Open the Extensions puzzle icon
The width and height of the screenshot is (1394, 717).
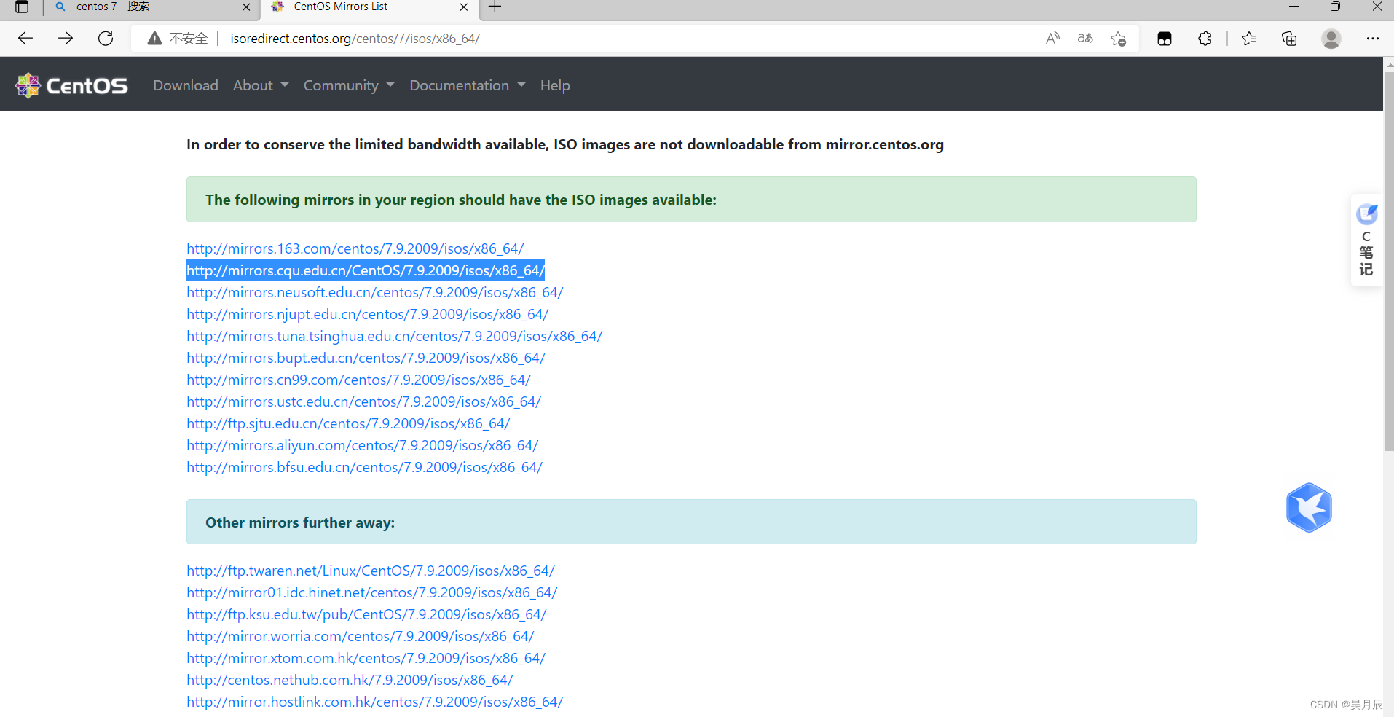[x=1205, y=39]
